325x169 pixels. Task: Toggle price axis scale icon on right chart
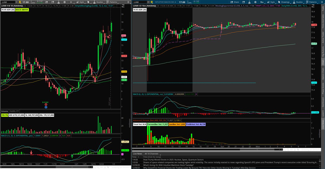[x=313, y=6]
